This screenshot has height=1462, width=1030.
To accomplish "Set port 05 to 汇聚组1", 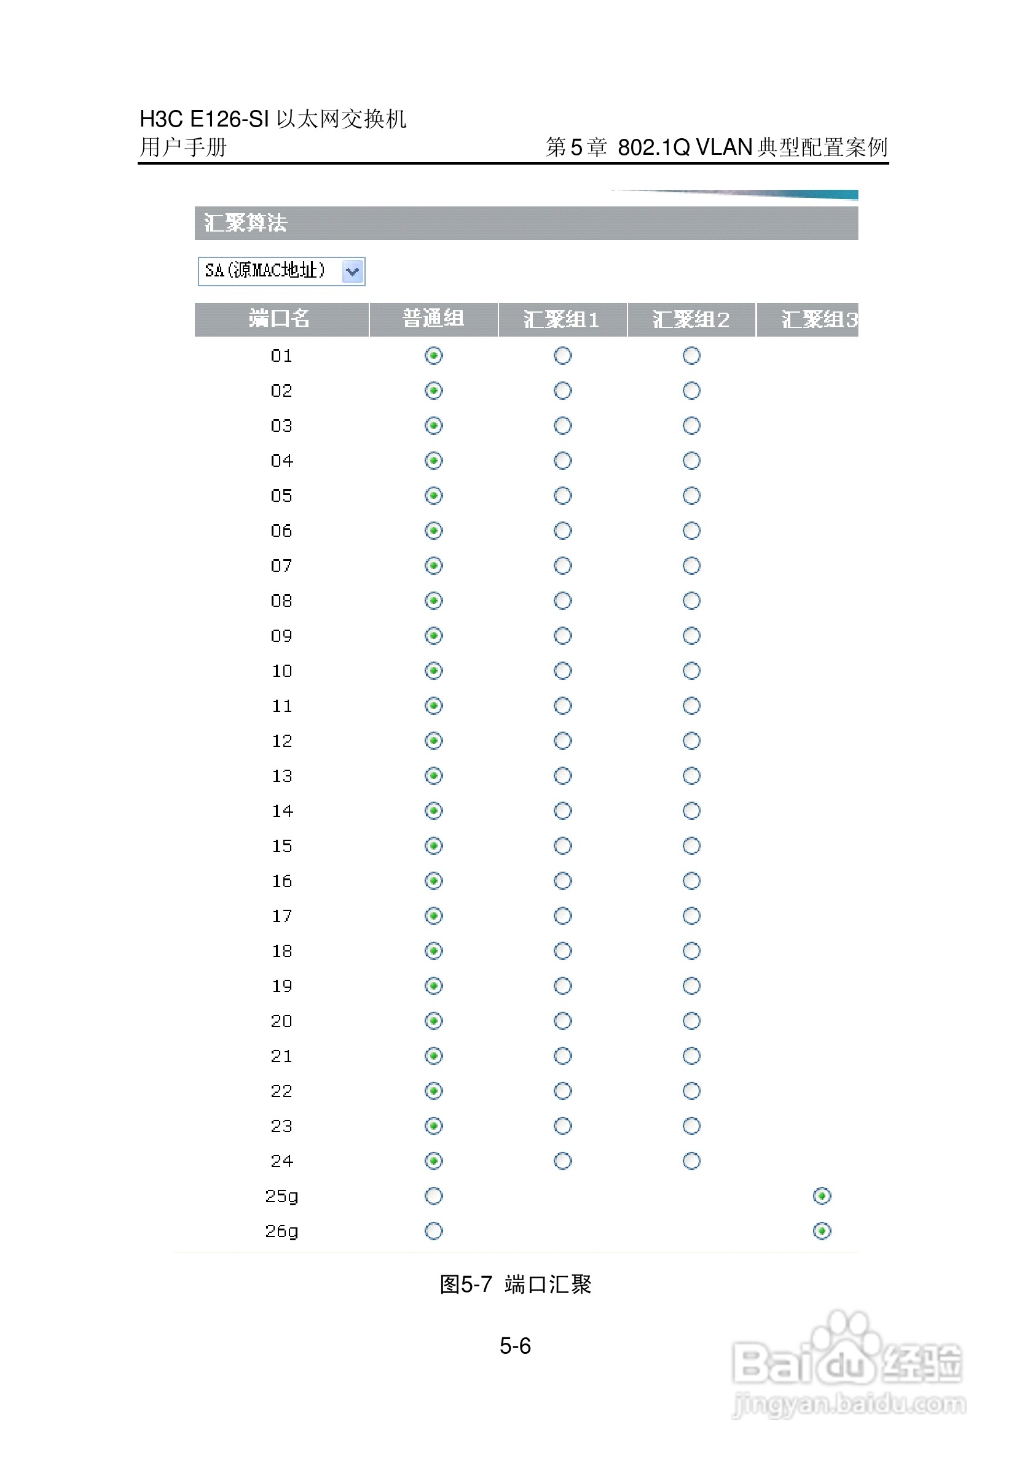I will click(x=562, y=495).
